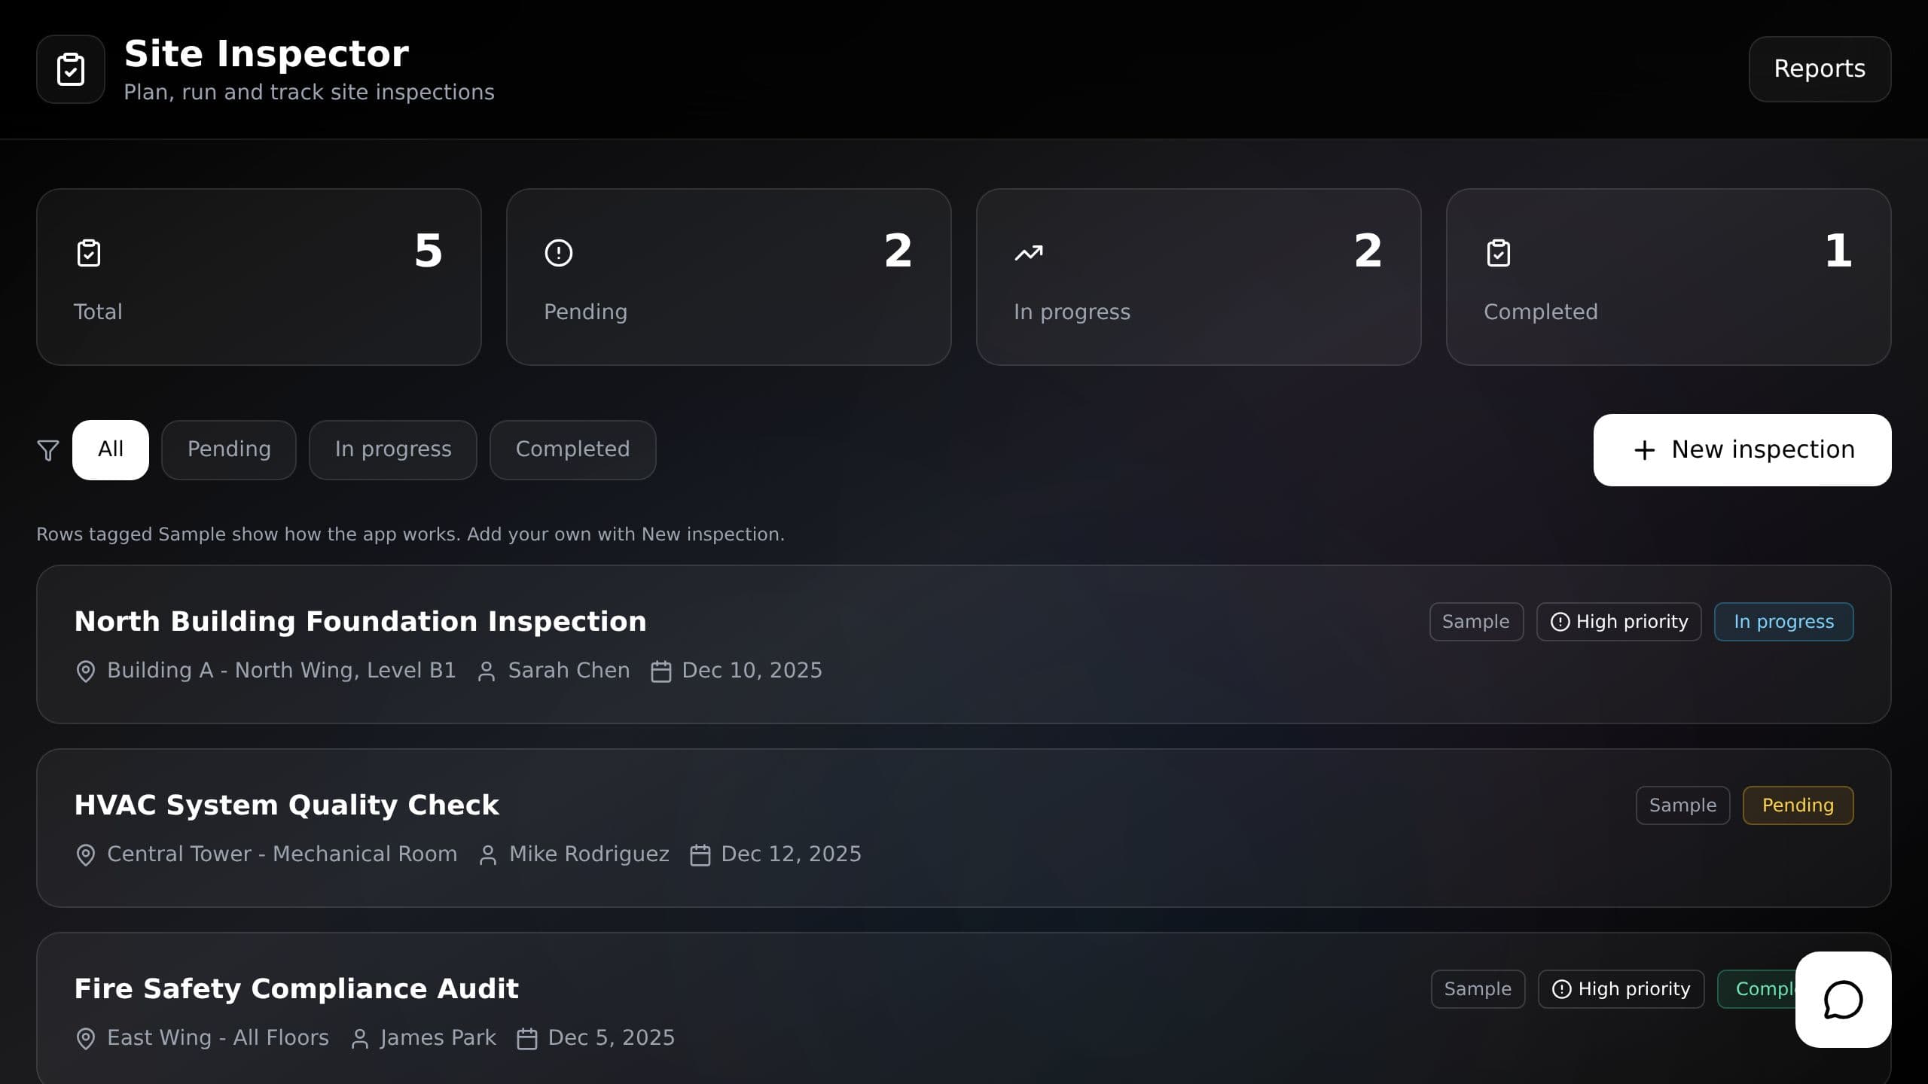Click person icon beside Sarah Chen

point(487,671)
